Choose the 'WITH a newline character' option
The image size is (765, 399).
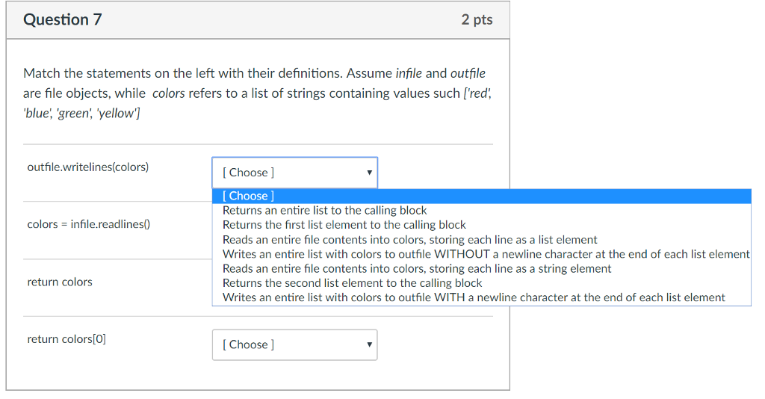474,297
